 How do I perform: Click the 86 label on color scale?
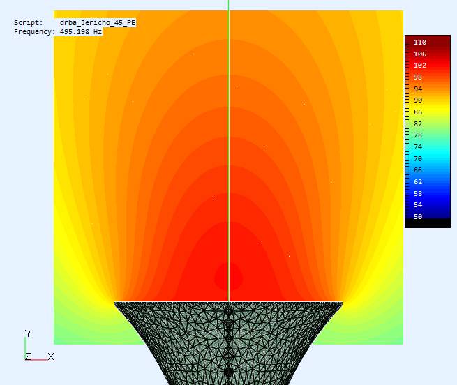coord(418,112)
